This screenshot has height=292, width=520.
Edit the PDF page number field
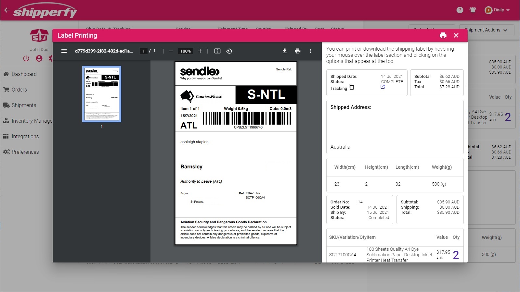143,51
